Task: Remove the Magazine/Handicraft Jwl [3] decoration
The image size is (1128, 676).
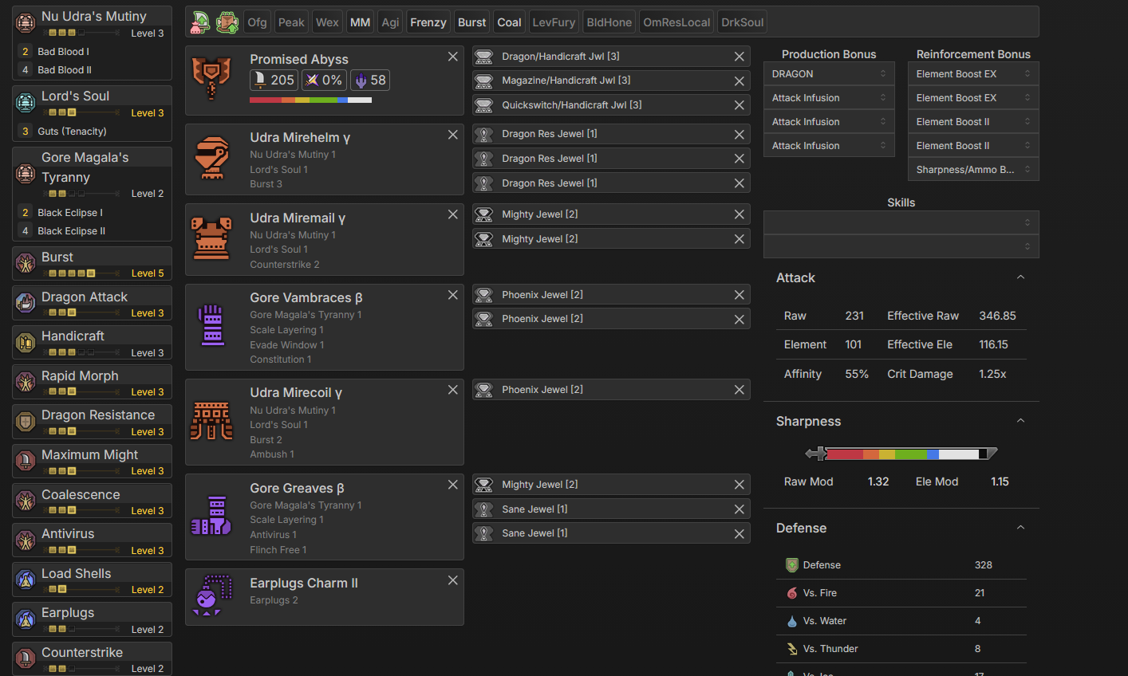Action: (x=740, y=81)
